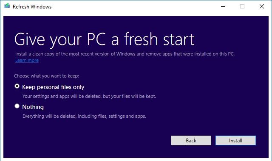Click the 'Everything will be deleted' description text

tap(84, 116)
